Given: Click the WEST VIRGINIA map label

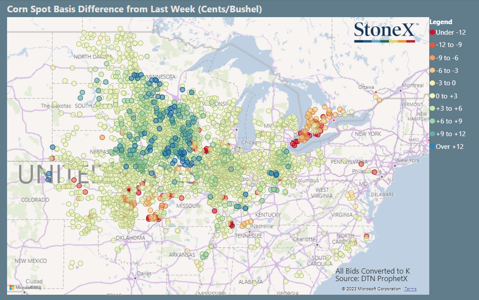Looking at the screenshot, I should pos(322,193).
